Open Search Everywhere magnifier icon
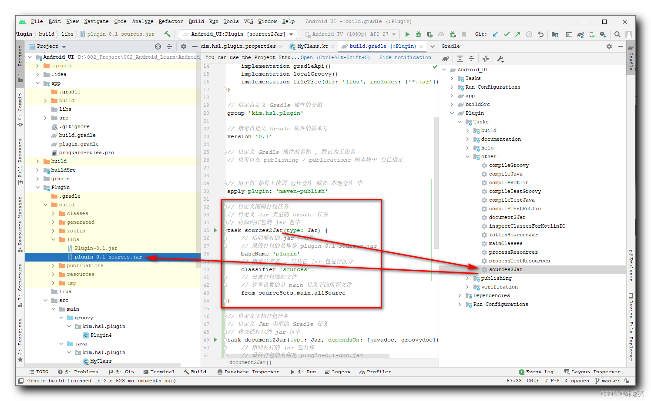The image size is (651, 401). pos(617,34)
